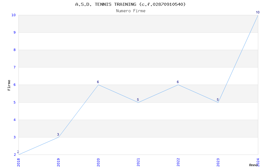Click the y-axis tick label 3
This screenshot has height=168, width=261.
tap(15, 137)
